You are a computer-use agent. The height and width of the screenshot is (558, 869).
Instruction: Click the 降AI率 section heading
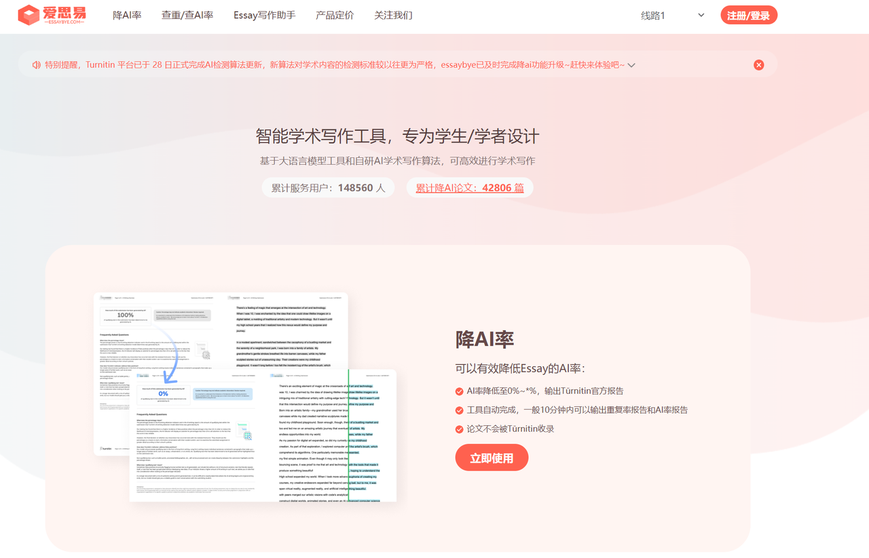(485, 340)
